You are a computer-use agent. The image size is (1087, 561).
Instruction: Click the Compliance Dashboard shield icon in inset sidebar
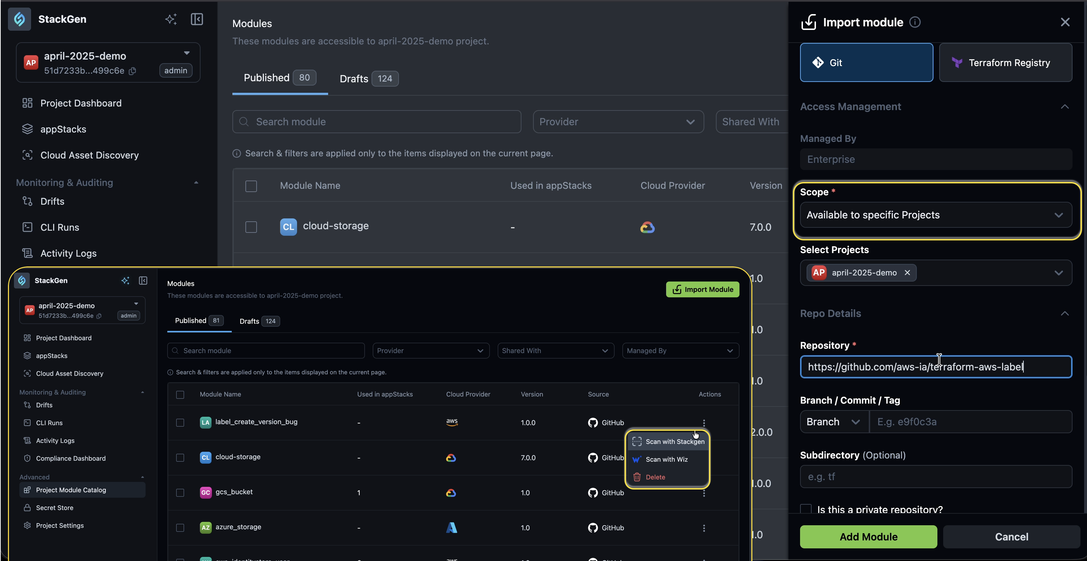coord(27,458)
